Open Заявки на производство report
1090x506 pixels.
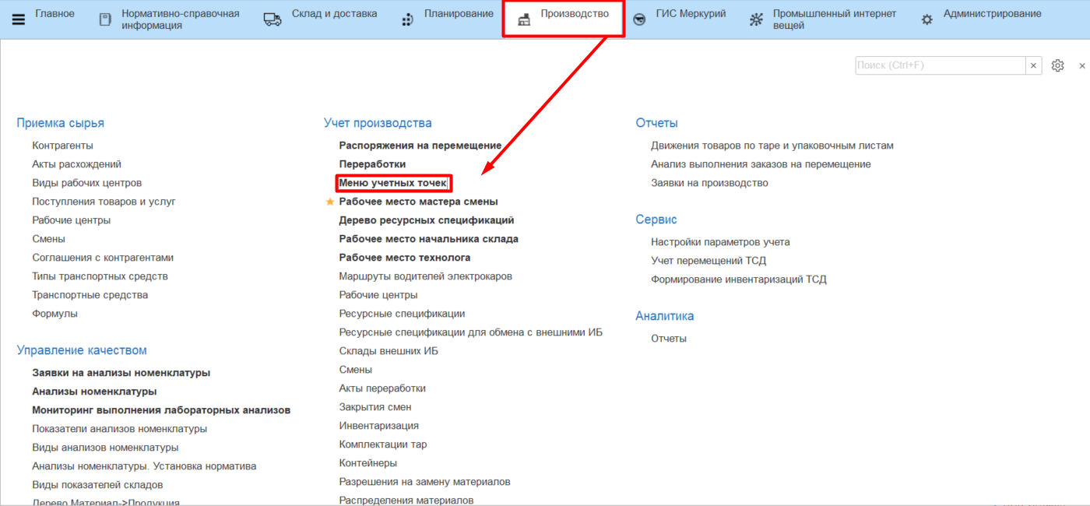(x=709, y=183)
